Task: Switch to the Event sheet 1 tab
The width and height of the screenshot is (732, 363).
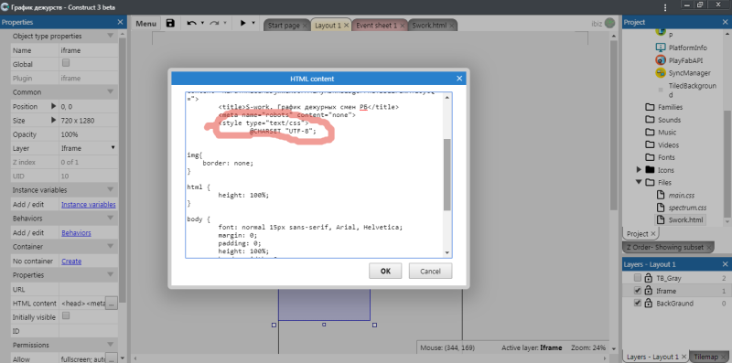Action: point(376,26)
